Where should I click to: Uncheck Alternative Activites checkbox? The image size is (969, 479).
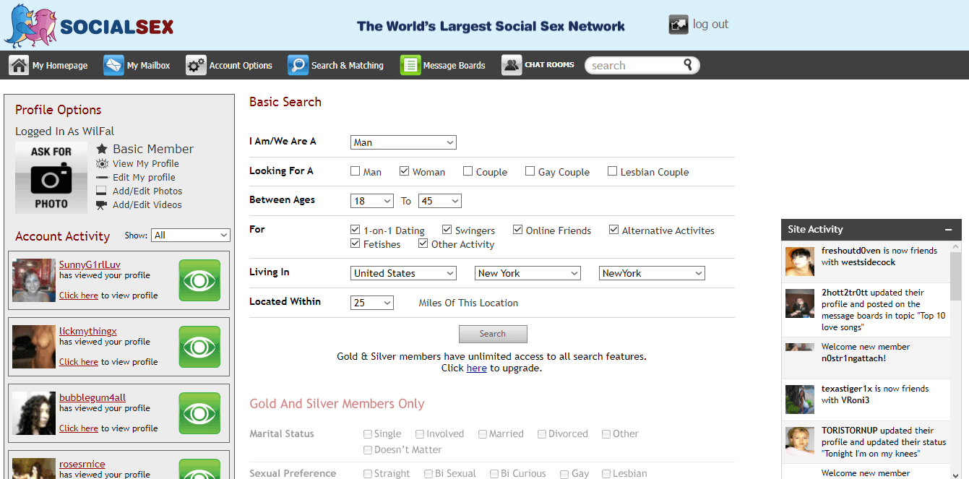[614, 230]
